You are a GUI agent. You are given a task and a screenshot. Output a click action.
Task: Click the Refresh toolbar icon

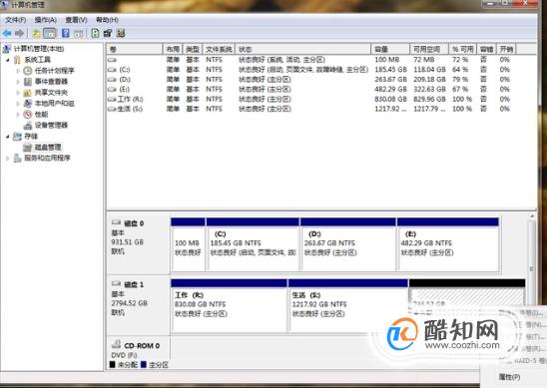(95, 34)
